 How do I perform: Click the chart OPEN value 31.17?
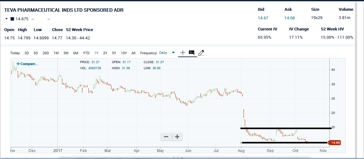click(x=127, y=62)
